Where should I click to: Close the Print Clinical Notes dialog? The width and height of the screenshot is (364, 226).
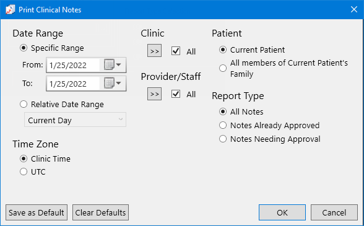[354, 9]
